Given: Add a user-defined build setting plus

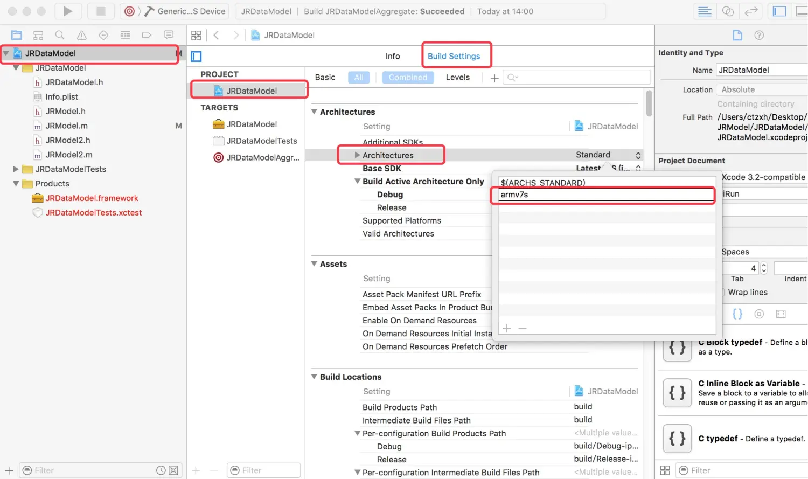Looking at the screenshot, I should point(494,78).
